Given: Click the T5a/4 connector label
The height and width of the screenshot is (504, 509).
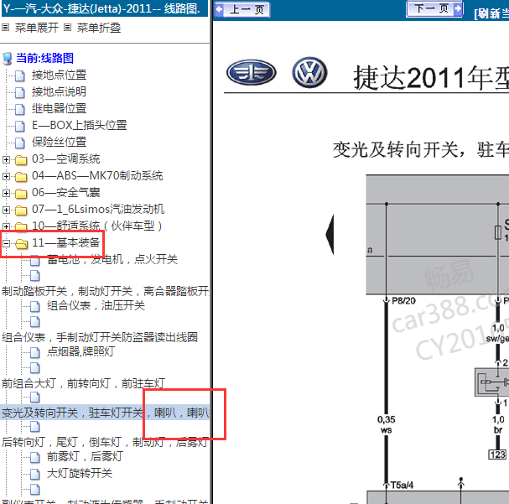Looking at the screenshot, I should tap(402, 485).
